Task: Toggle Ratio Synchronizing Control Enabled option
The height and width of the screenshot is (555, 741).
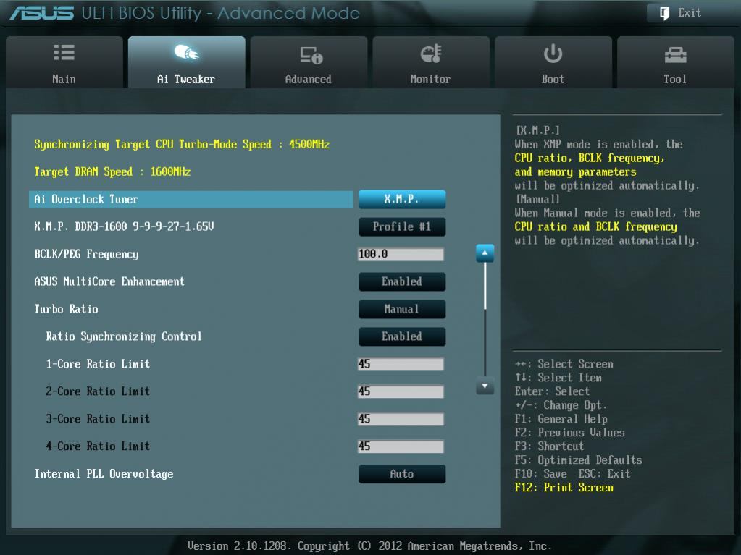Action: click(x=402, y=336)
